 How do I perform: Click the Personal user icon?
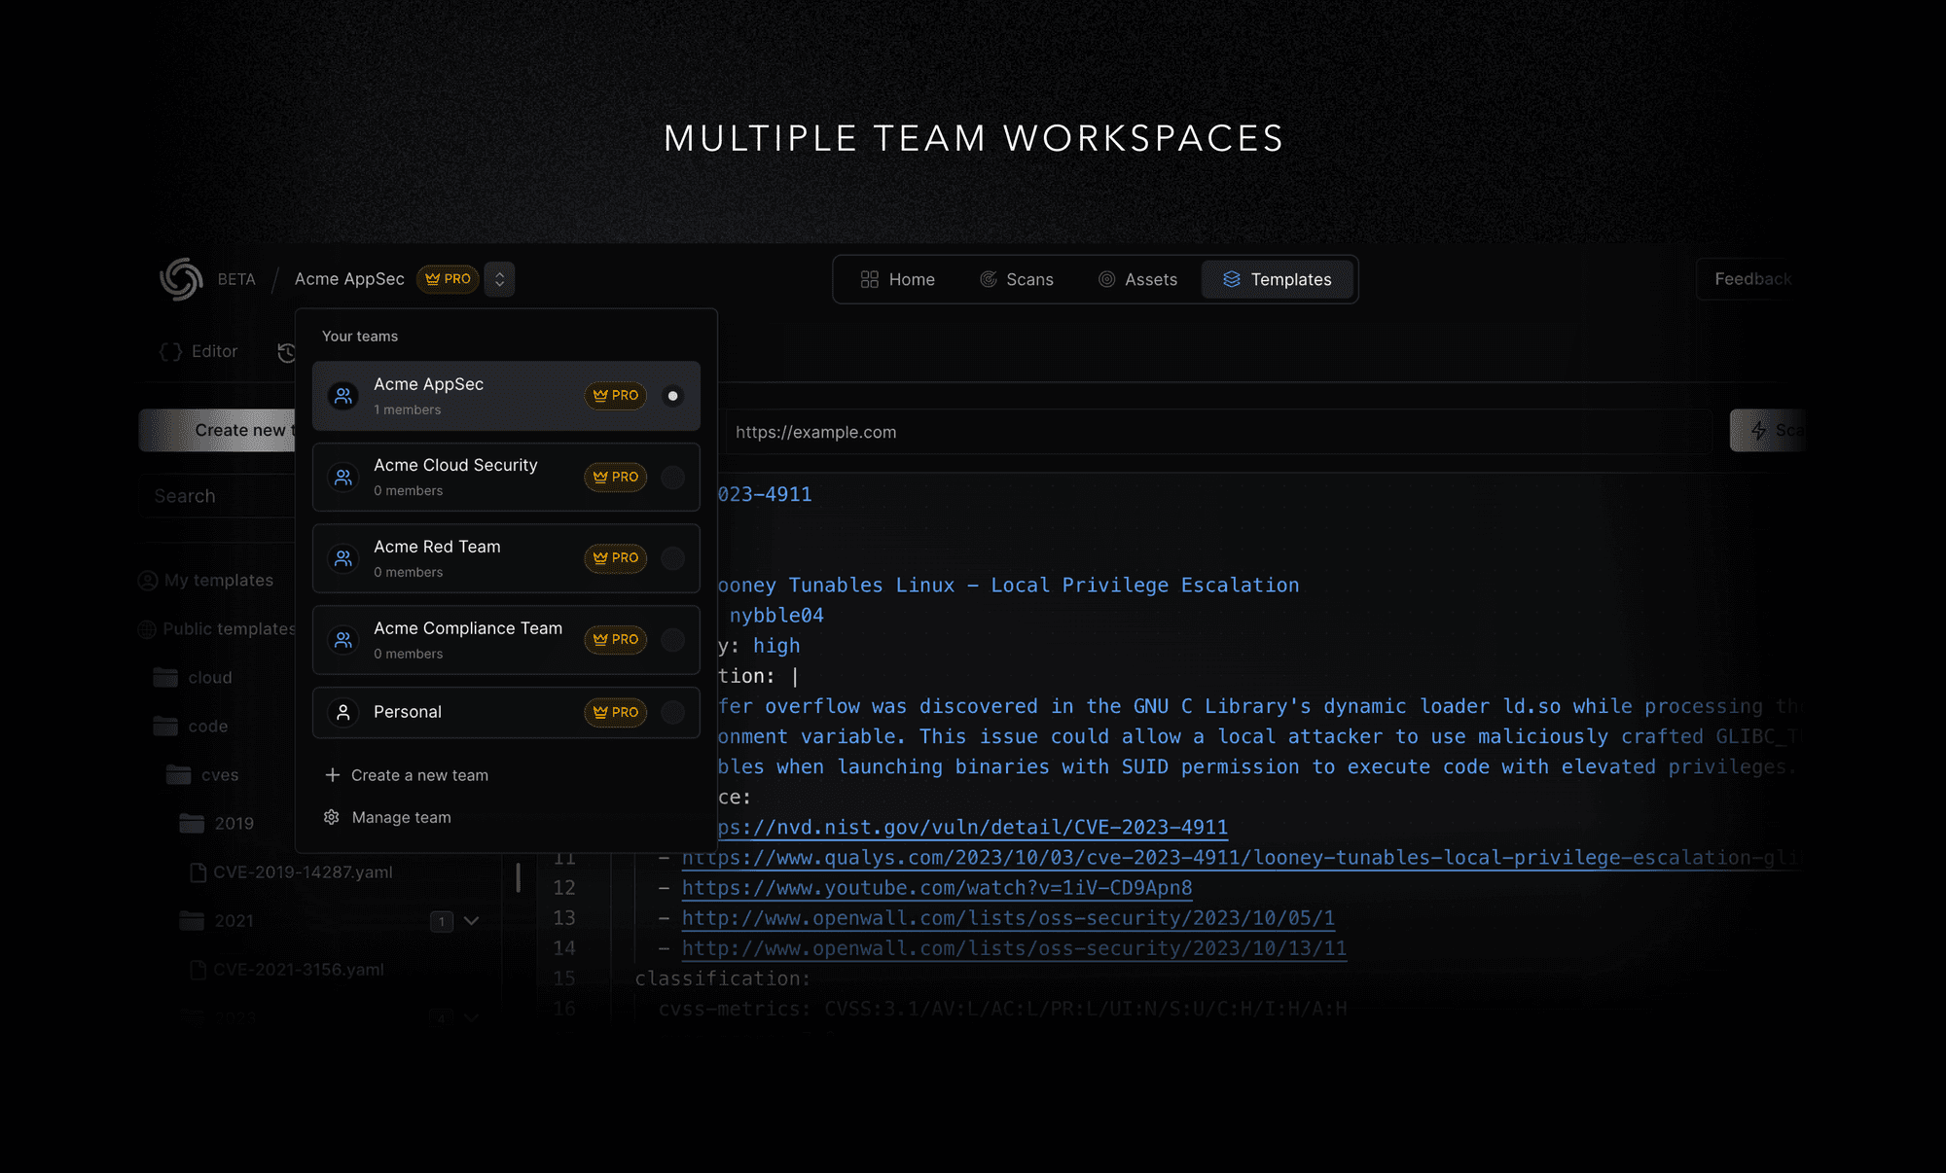(343, 713)
